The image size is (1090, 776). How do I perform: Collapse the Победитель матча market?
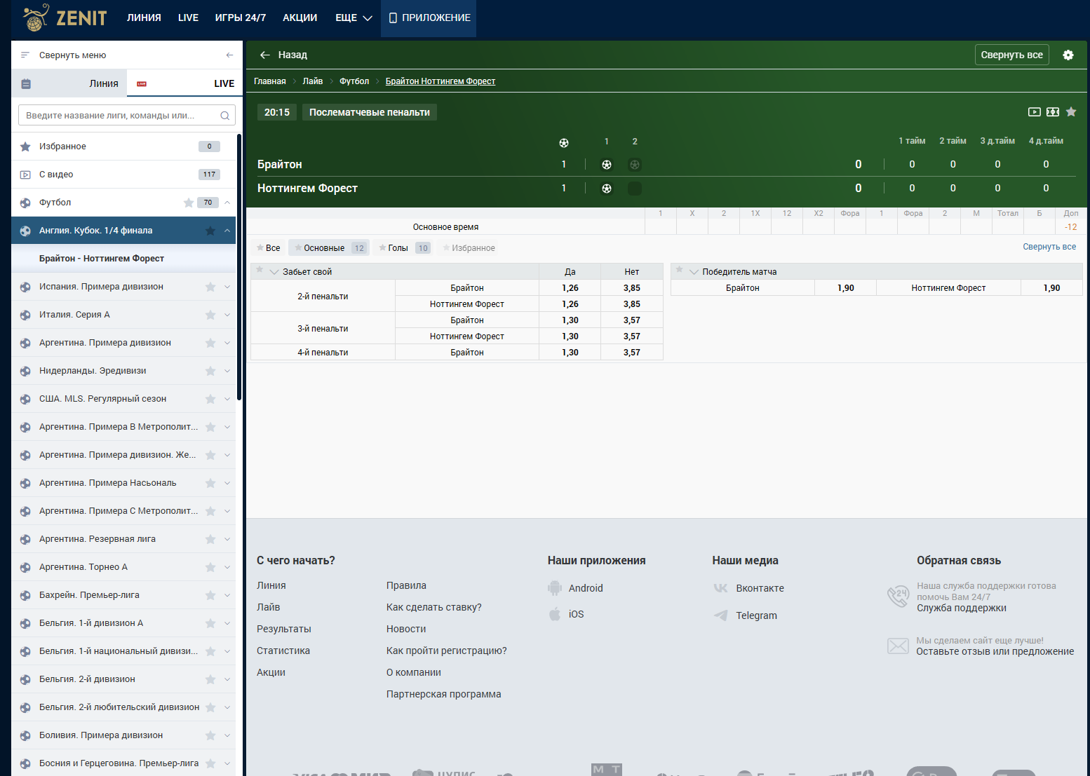[694, 272]
